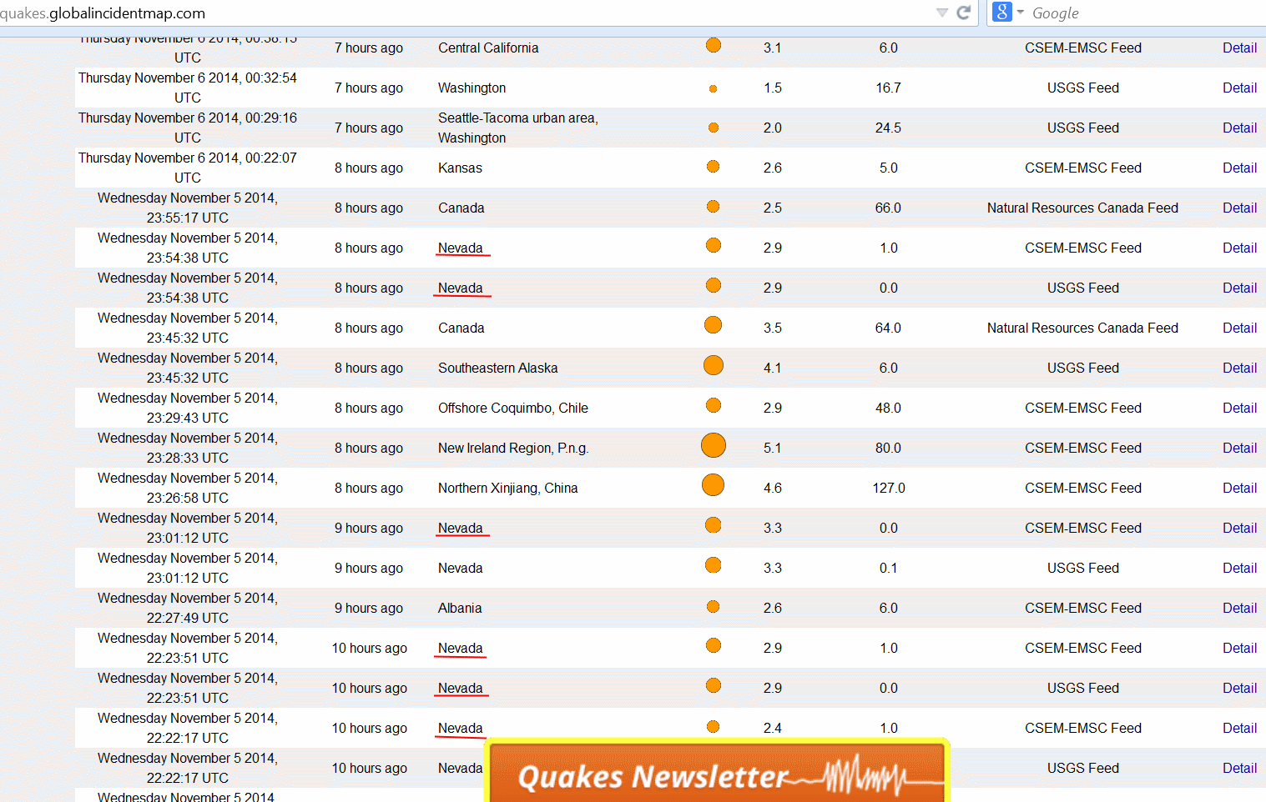
Task: Click 'Seattle-Tacoma urban area, Washington' text
Action: [x=517, y=128]
